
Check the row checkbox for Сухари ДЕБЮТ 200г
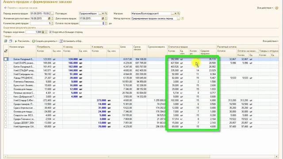pyautogui.click(x=6, y=123)
